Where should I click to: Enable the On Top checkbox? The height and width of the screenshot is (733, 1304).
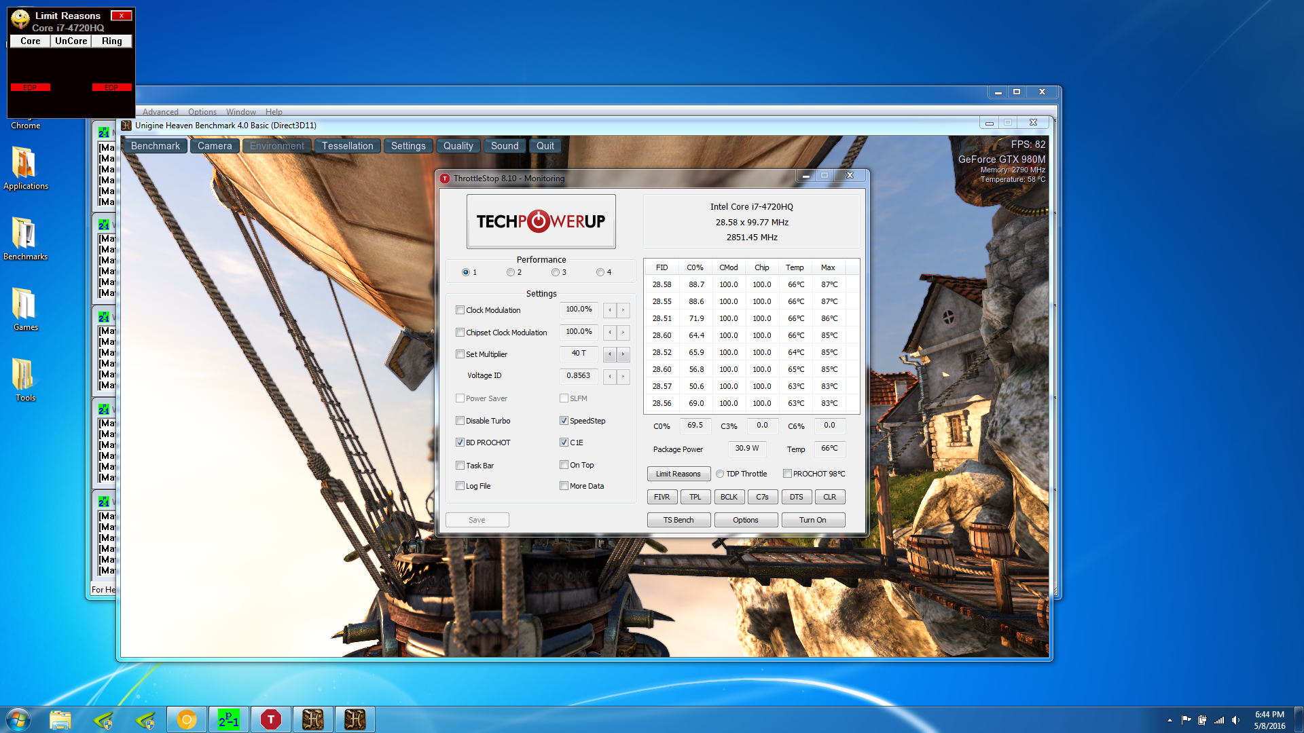coord(564,465)
